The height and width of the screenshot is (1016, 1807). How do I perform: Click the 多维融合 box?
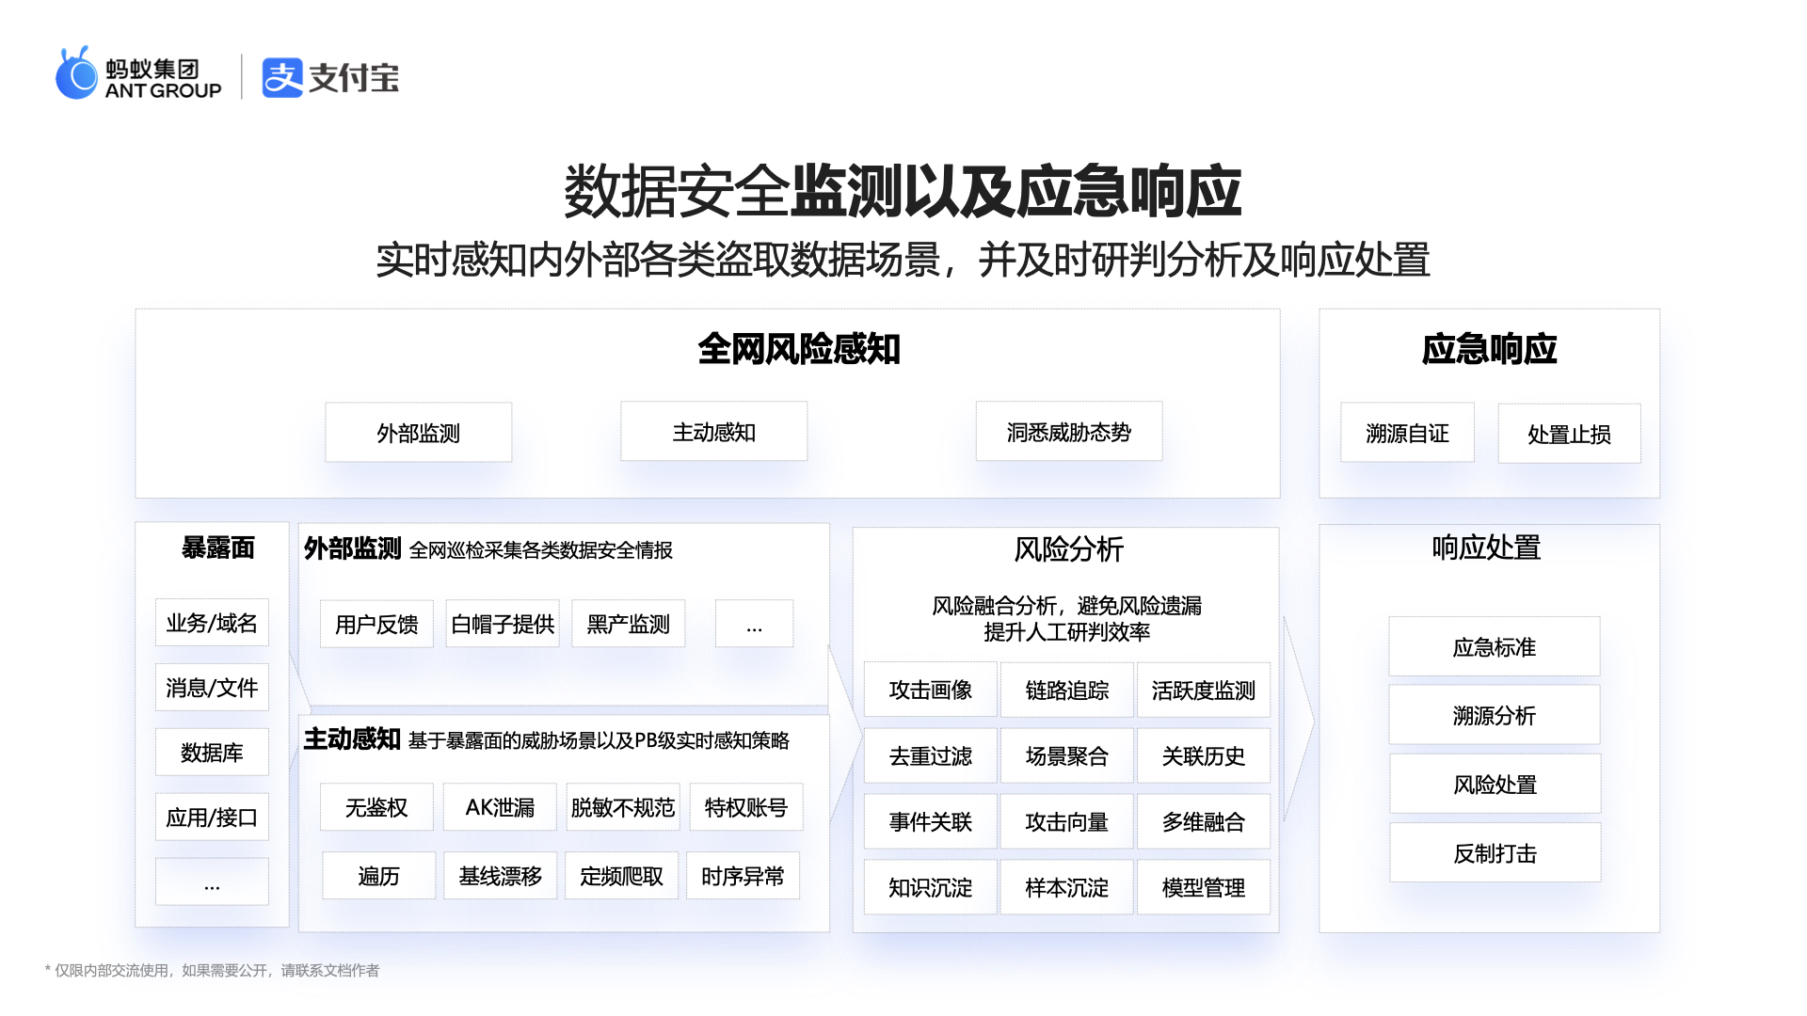1203,821
